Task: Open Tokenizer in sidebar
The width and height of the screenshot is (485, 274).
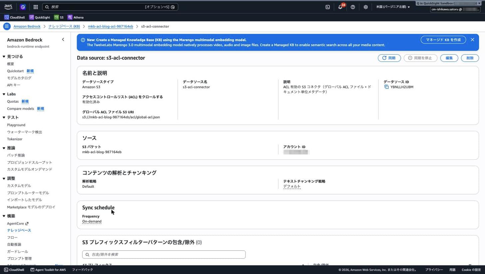Action: (x=15, y=139)
